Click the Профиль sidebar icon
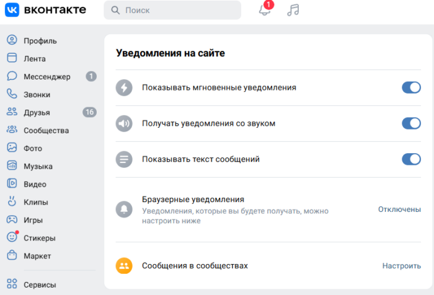434x295 pixels. coord(12,40)
